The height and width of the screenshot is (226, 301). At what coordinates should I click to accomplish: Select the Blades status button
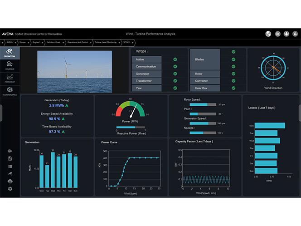[205, 59]
